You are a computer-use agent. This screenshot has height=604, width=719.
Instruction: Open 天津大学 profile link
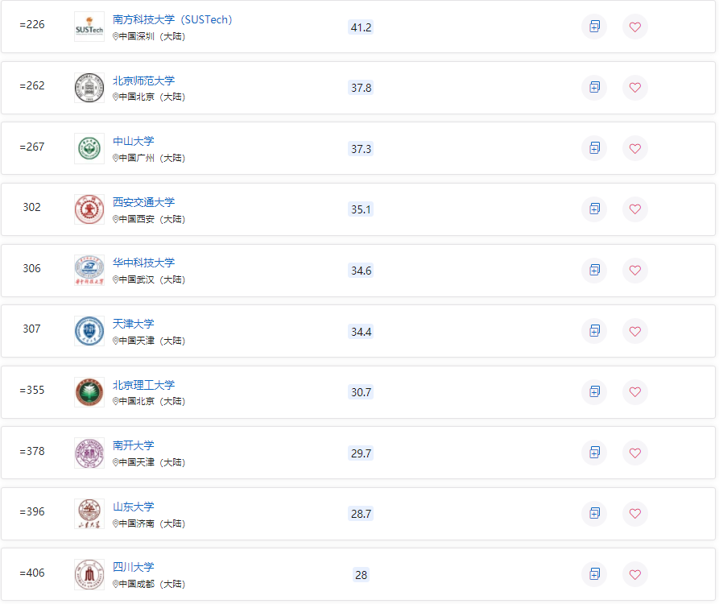pos(134,324)
